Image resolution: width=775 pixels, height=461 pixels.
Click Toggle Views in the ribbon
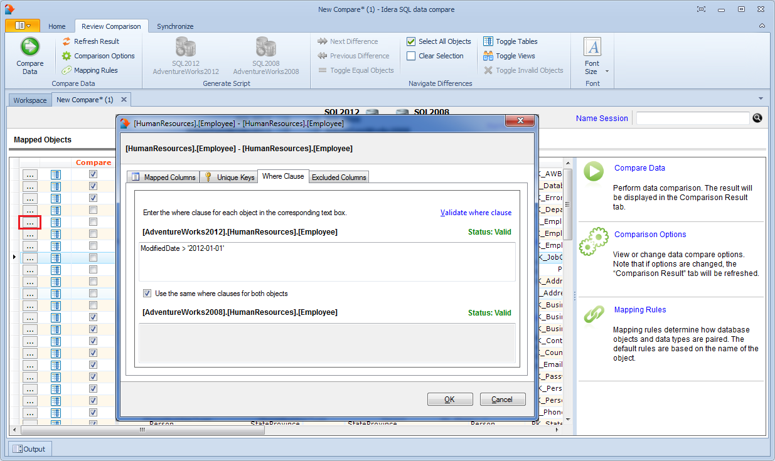509,56
